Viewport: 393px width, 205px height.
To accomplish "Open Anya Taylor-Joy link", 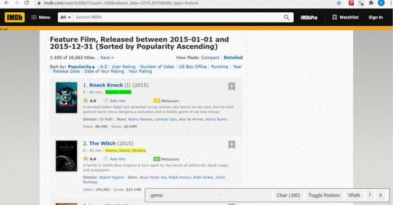I will 153,177.
